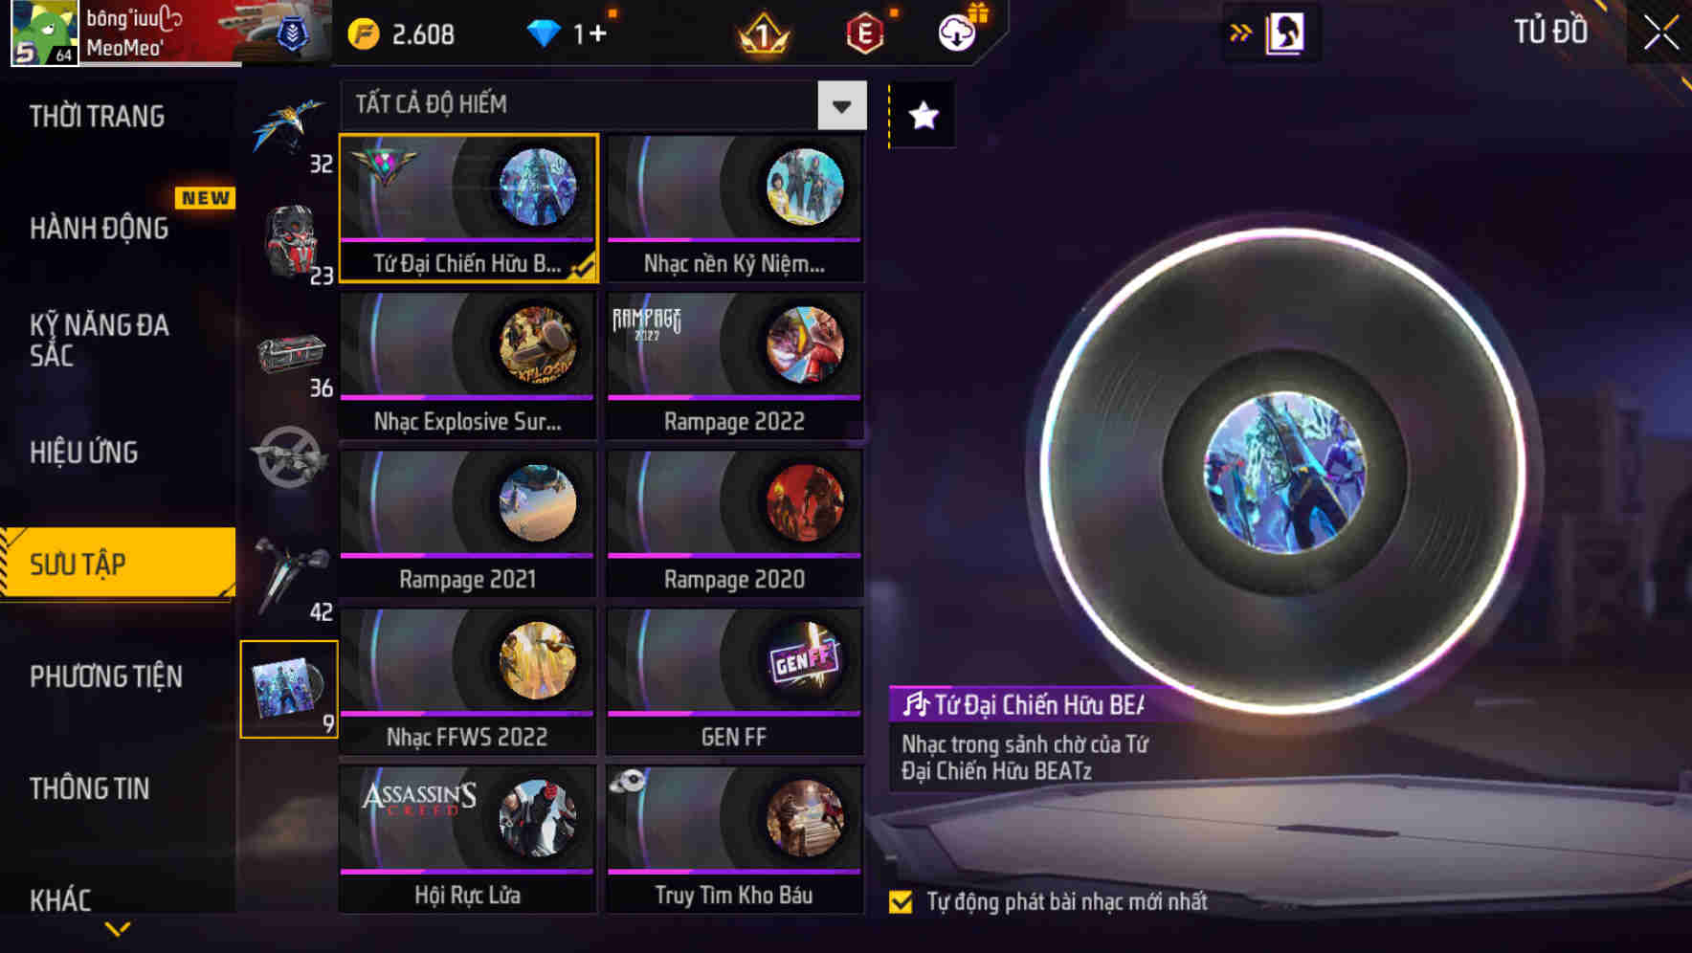Click the blue diamond currency icon

coord(543,34)
